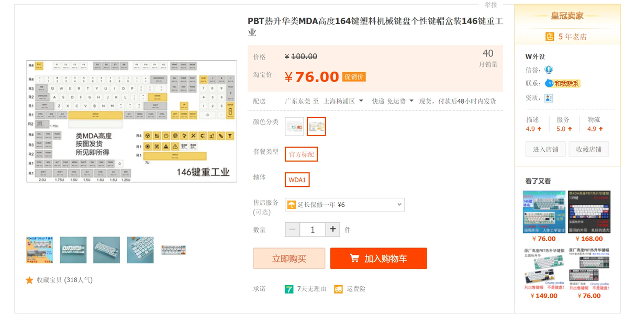
Task: View the second product thumbnail image
Action: 73,250
